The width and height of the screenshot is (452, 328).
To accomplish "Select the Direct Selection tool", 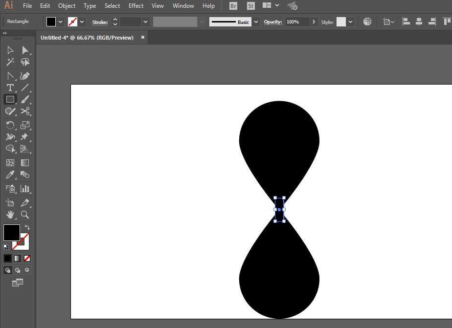I will tap(25, 50).
